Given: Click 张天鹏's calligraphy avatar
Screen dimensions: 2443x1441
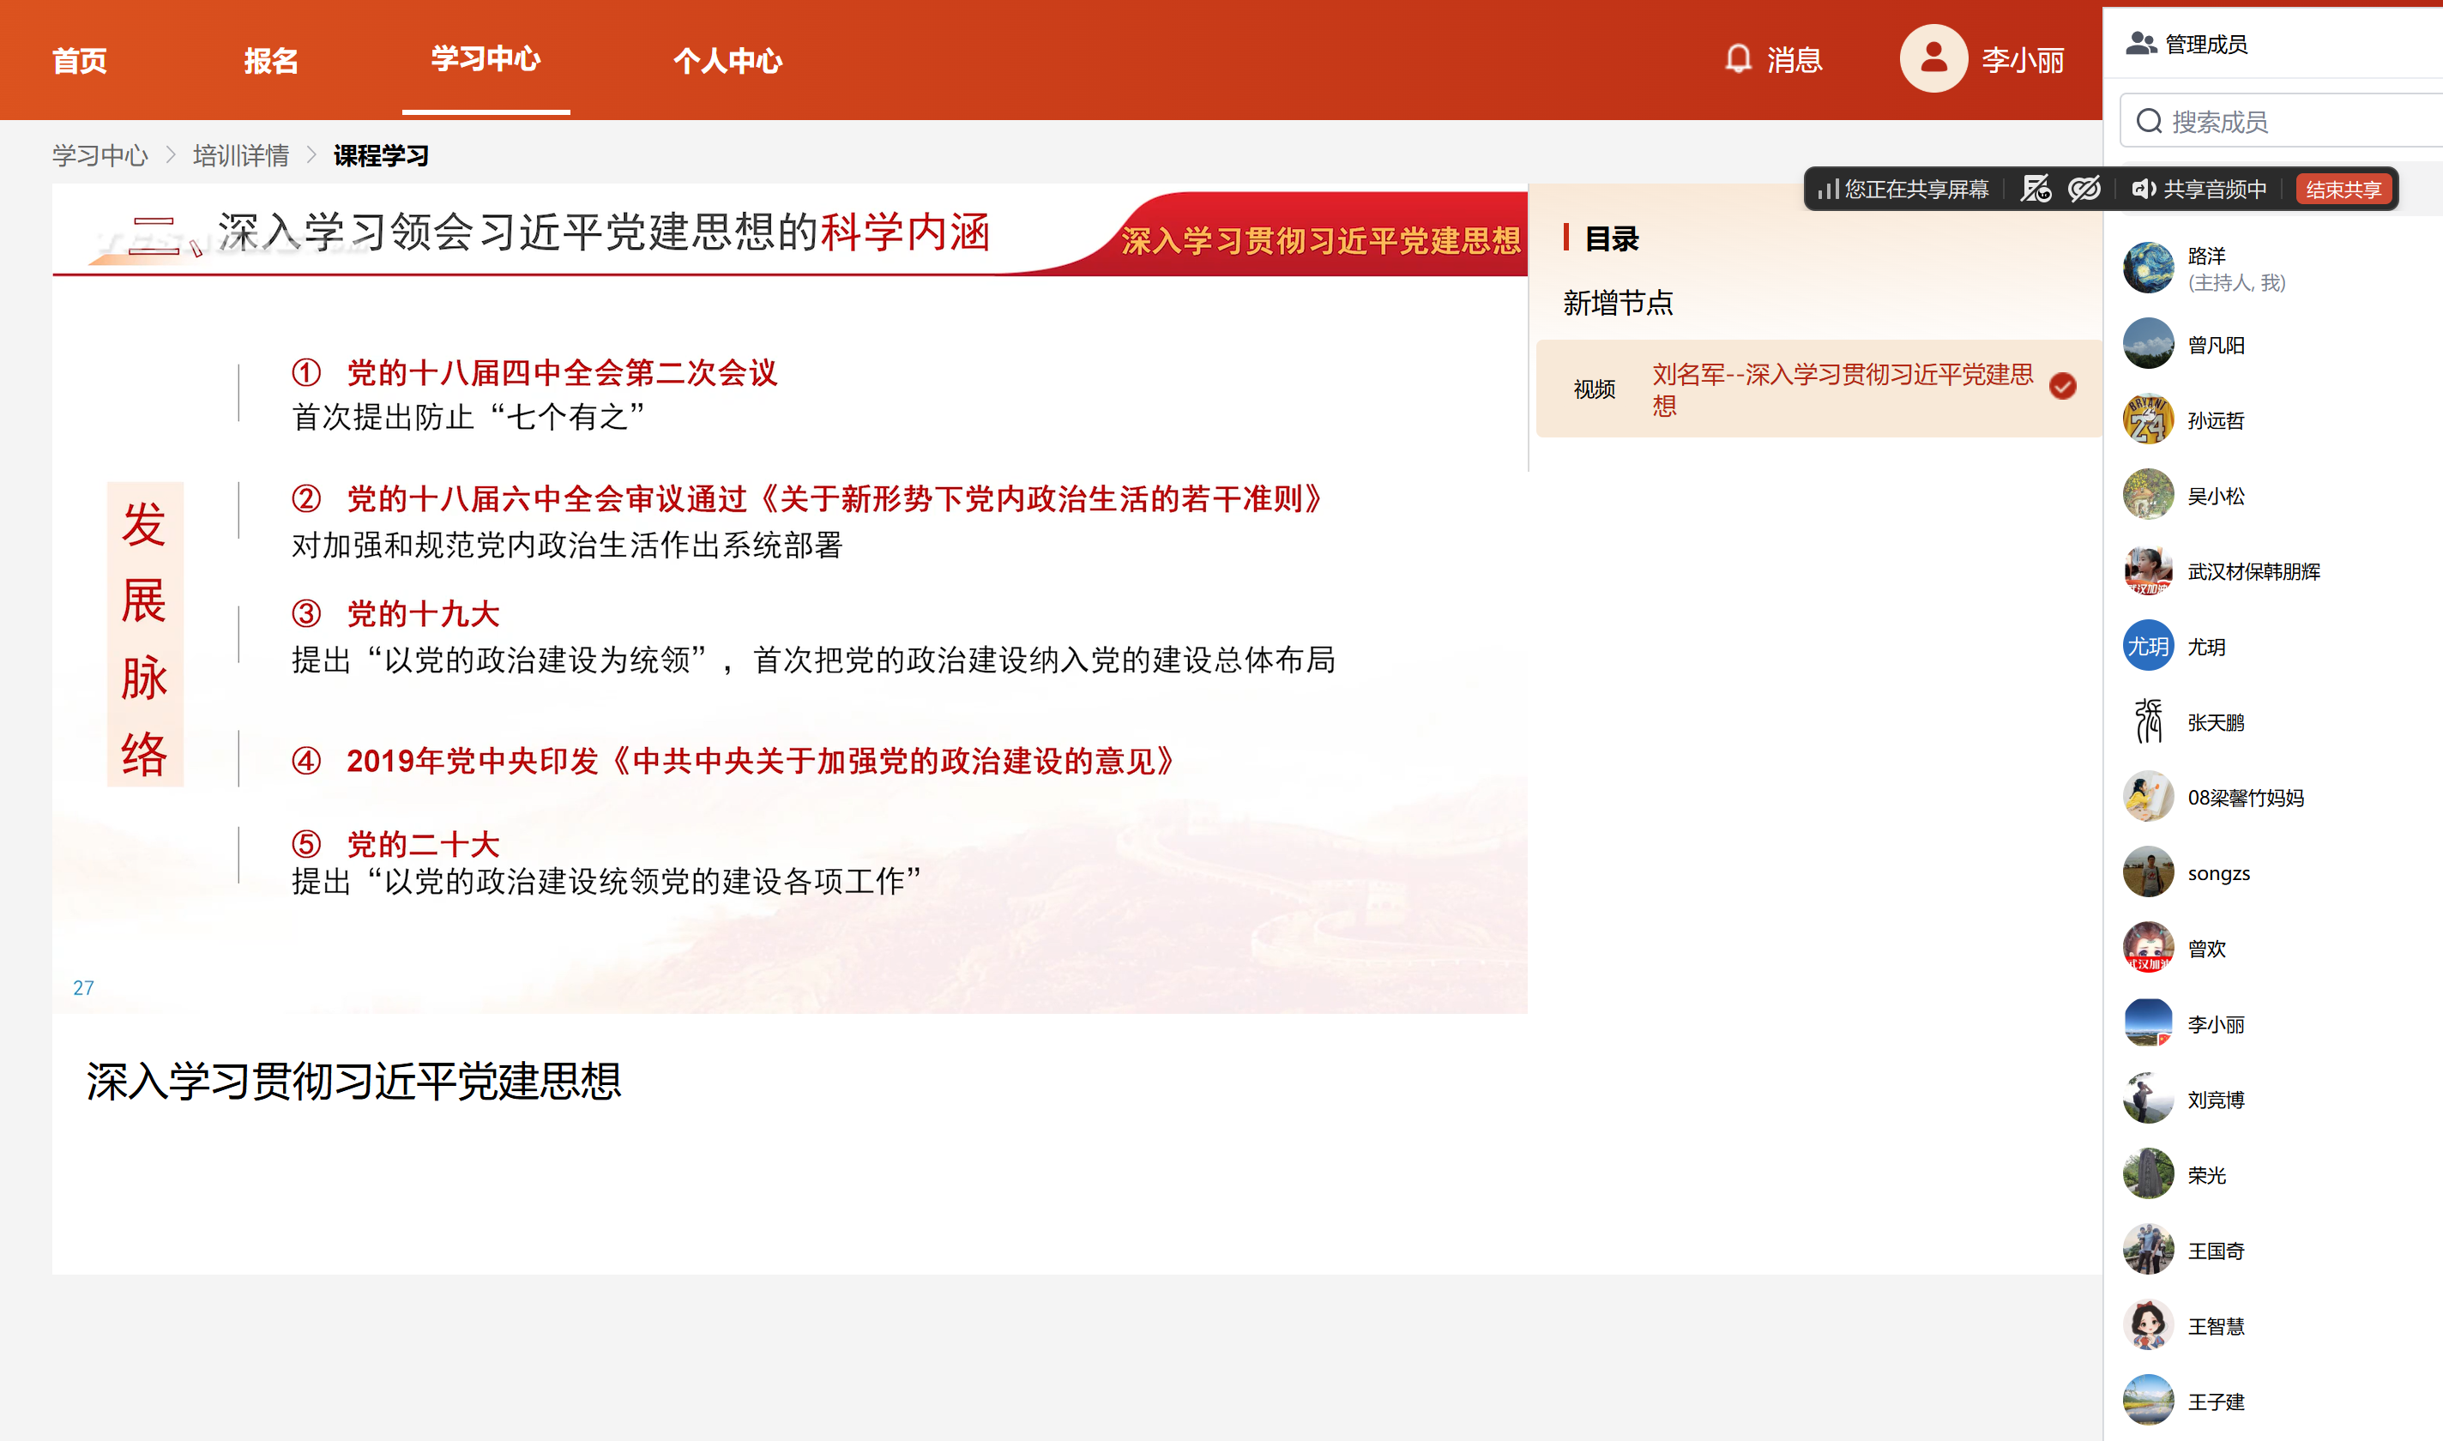Looking at the screenshot, I should (2148, 721).
